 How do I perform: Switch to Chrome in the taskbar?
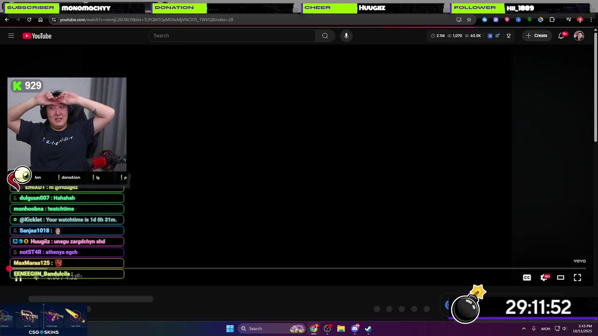pyautogui.click(x=313, y=329)
